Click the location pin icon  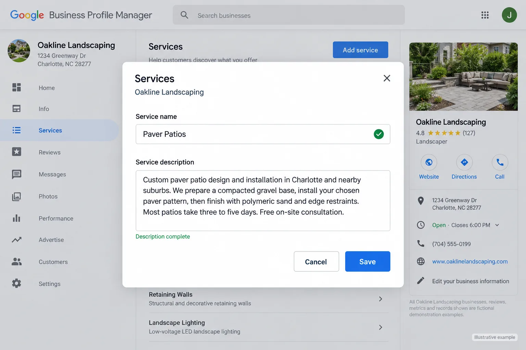[421, 201]
